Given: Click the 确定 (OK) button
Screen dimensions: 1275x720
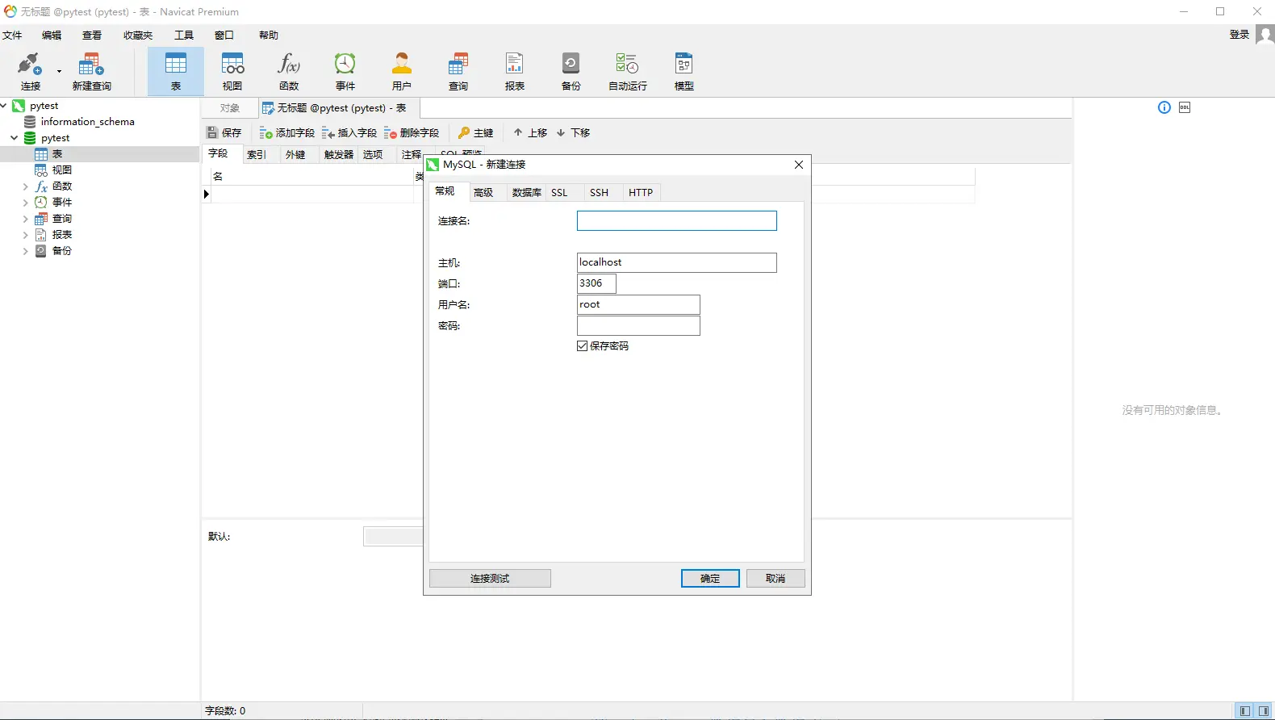Looking at the screenshot, I should tap(710, 578).
